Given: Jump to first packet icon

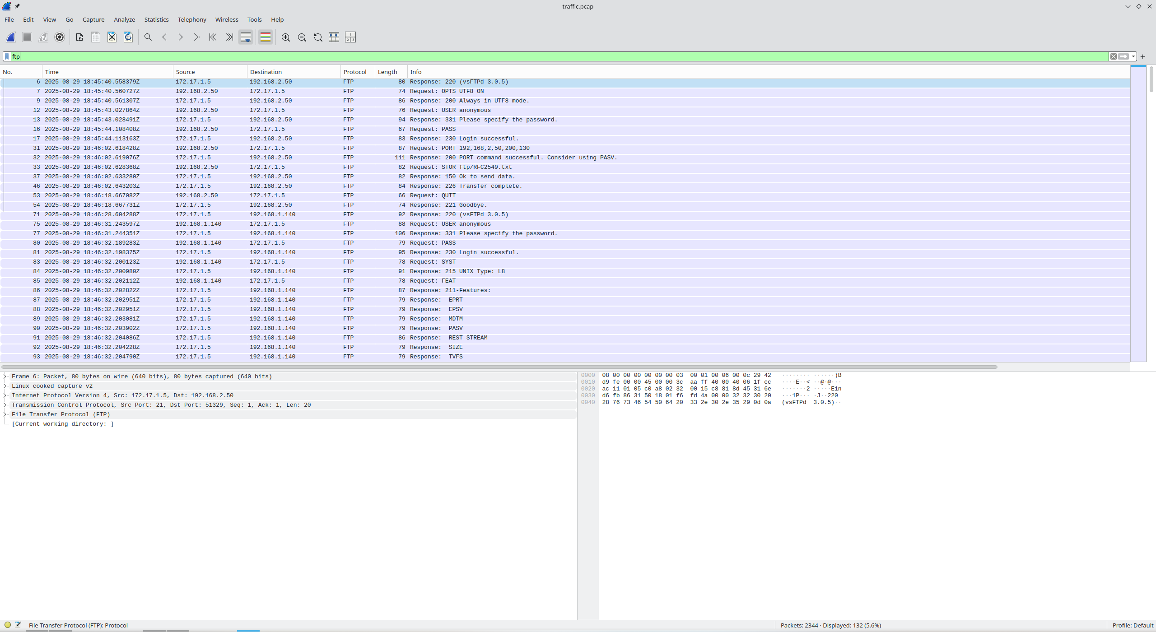Looking at the screenshot, I should point(213,37).
